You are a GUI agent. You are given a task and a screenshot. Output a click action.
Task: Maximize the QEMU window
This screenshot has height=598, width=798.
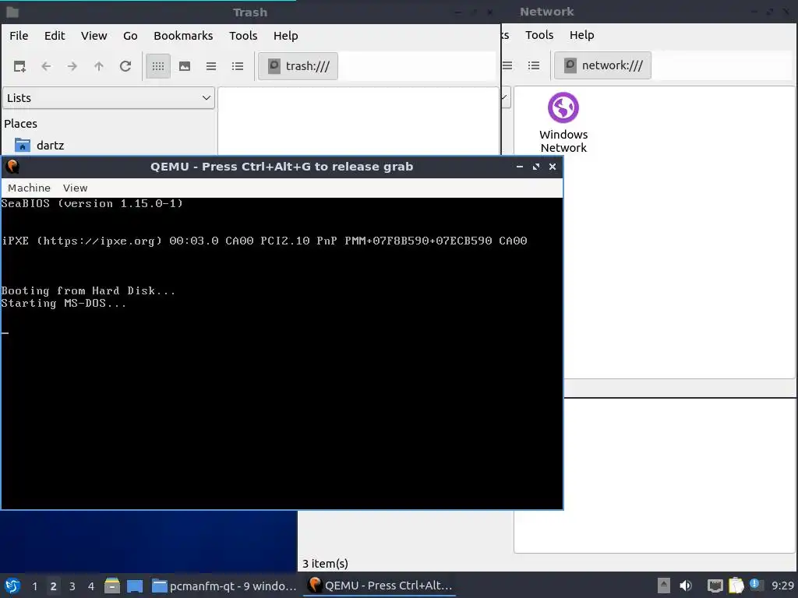[x=536, y=167]
